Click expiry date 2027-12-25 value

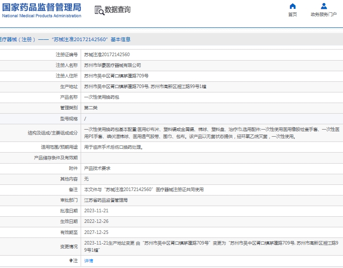tap(96, 232)
